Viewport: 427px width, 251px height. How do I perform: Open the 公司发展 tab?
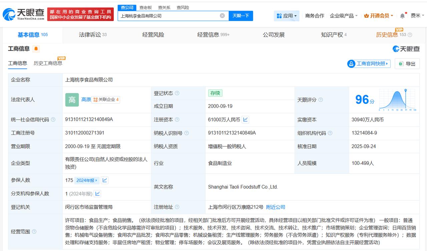tap(274, 35)
